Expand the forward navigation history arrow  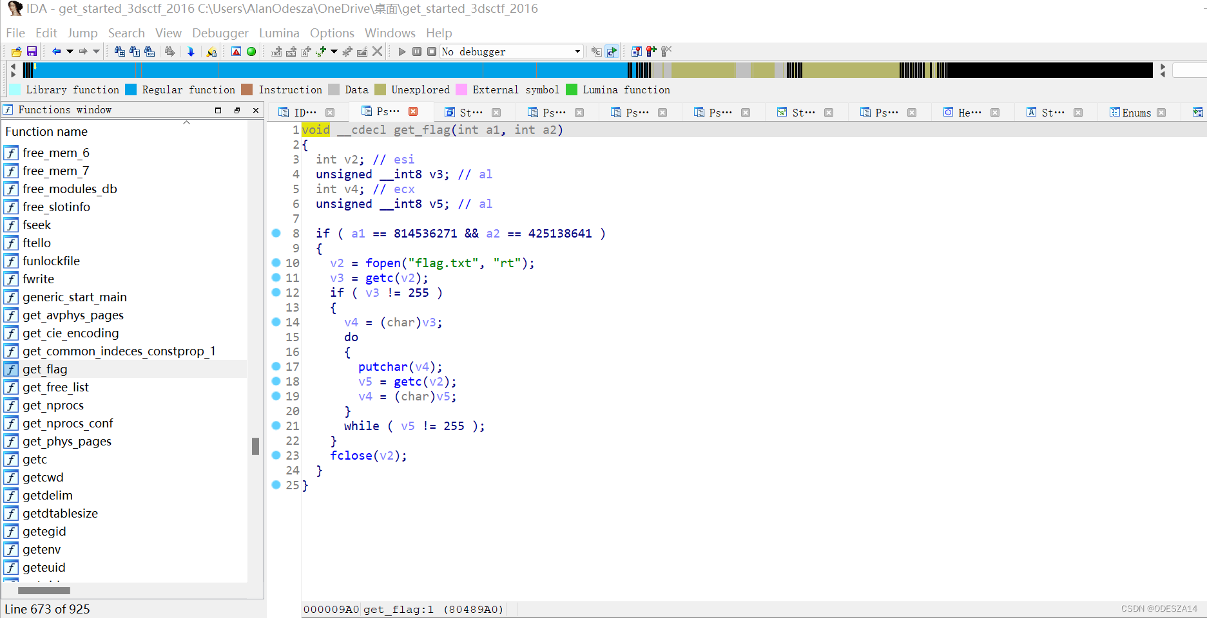point(97,51)
